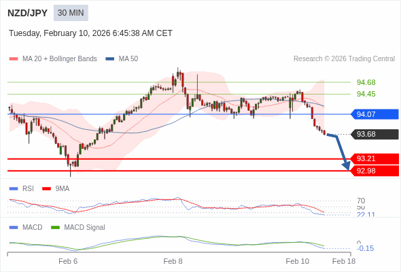Click the MA 50 legend label
The image size is (401, 272).
128,59
